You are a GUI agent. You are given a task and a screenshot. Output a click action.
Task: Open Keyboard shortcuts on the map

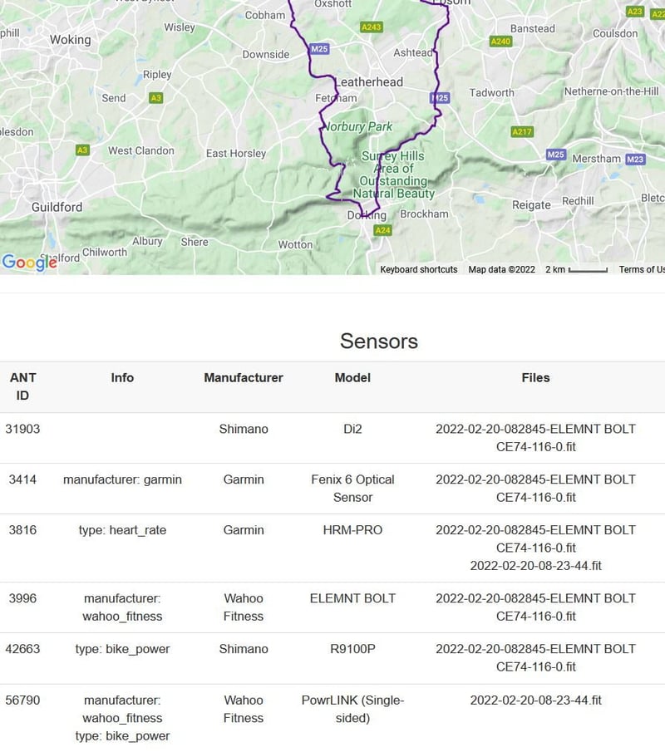tap(419, 269)
